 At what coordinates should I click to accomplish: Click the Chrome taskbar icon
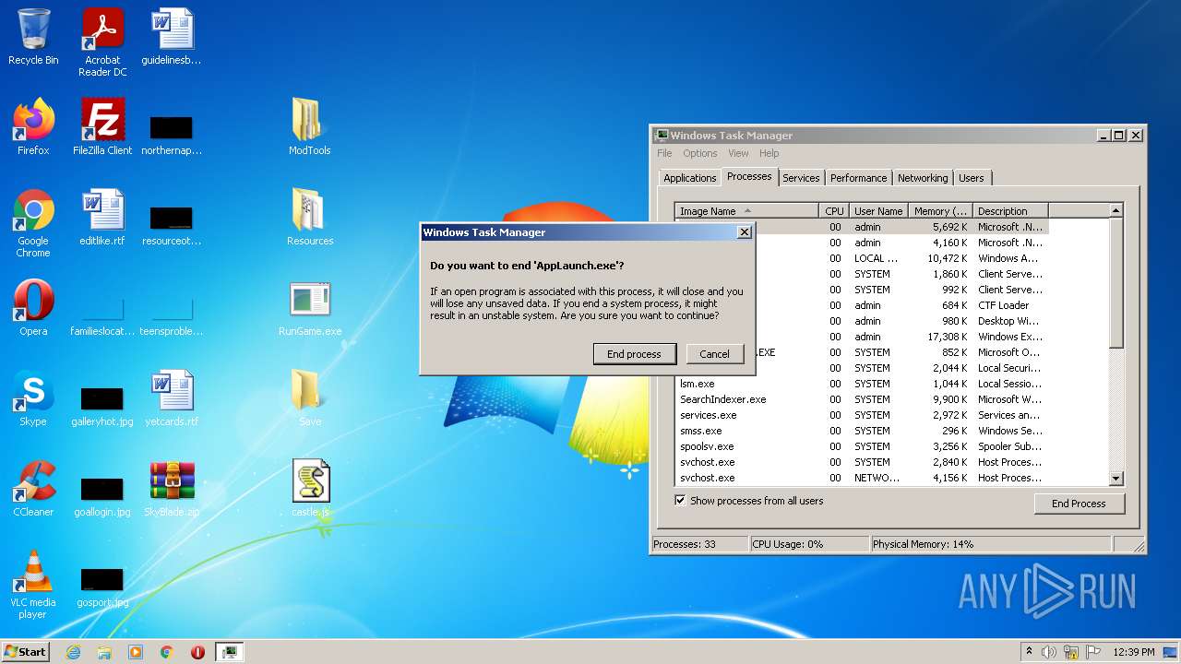(x=167, y=652)
